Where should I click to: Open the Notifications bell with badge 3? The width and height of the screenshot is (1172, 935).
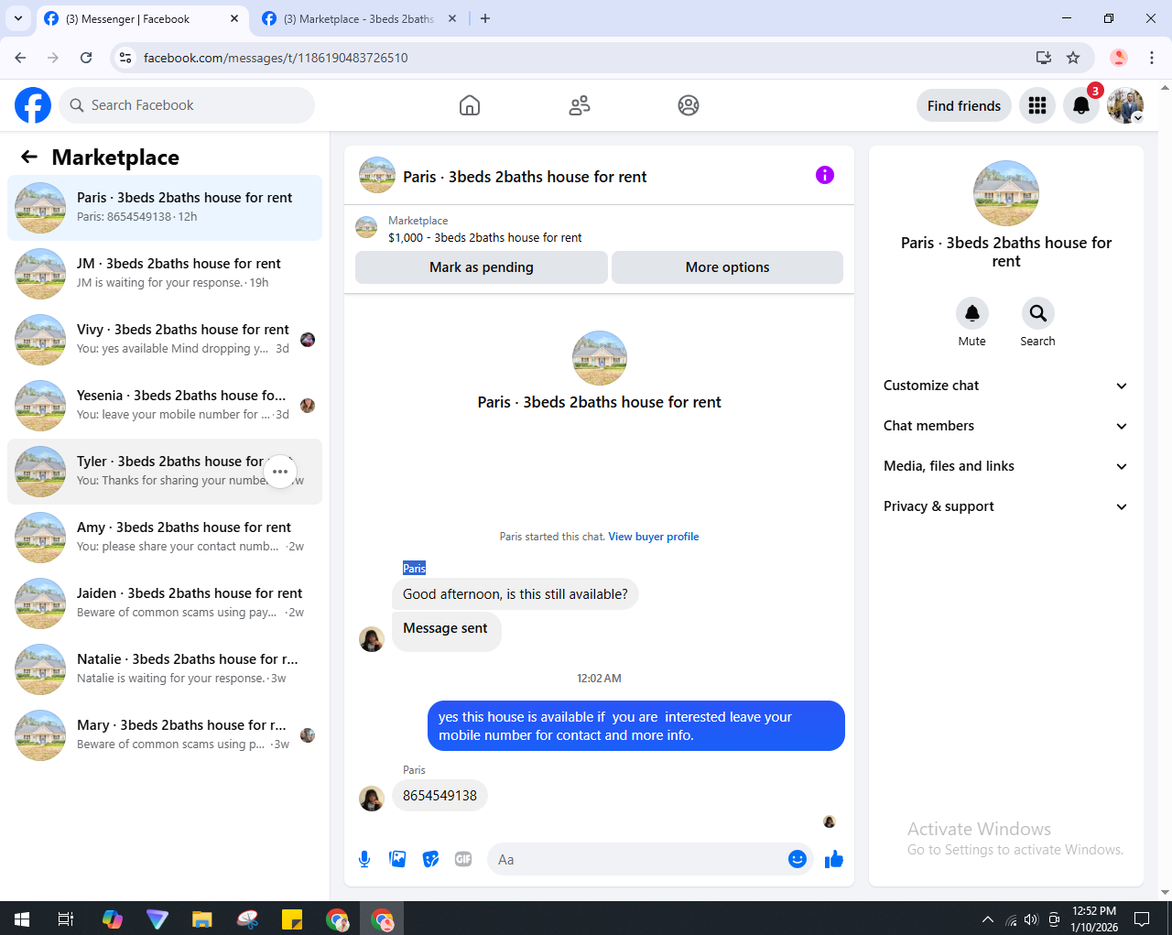1081,105
